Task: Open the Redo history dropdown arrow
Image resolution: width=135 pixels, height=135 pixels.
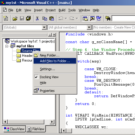Action: pyautogui.click(x=77, y=18)
